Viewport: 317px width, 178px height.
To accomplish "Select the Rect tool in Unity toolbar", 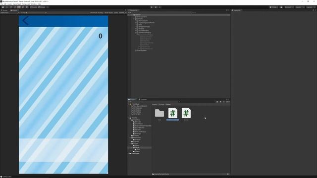I will tap(19, 7).
